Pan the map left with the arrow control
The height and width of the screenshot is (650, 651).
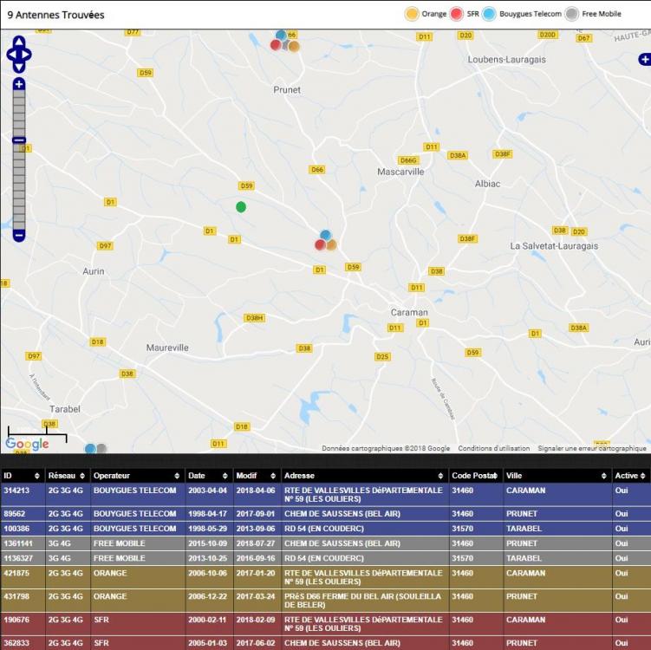[x=11, y=55]
